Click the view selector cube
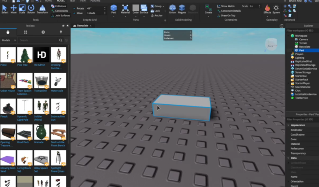Image resolution: width=319 pixels, height=187 pixels. point(271,44)
